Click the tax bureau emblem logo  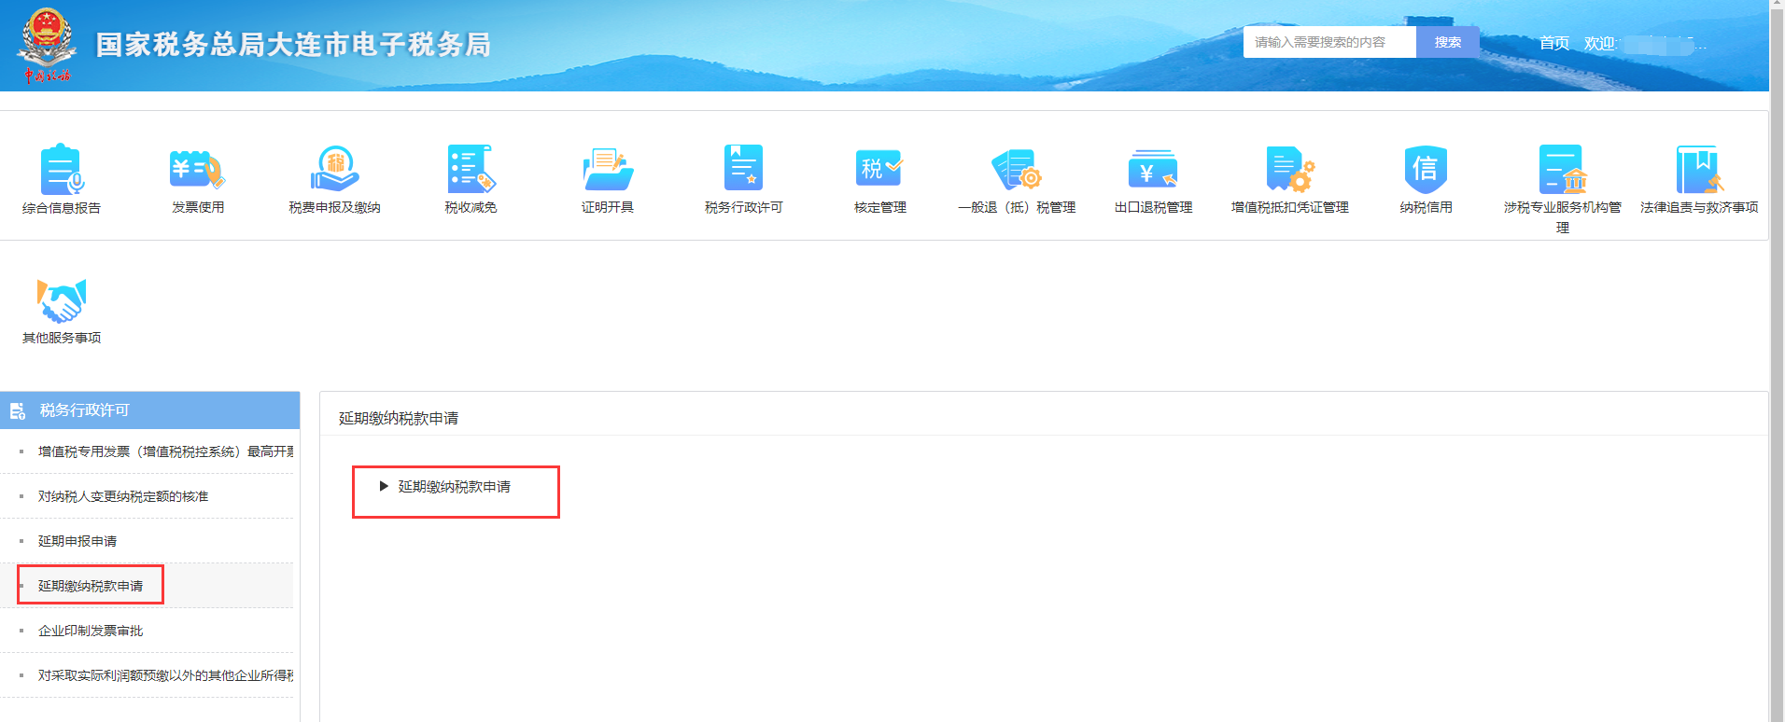click(47, 45)
